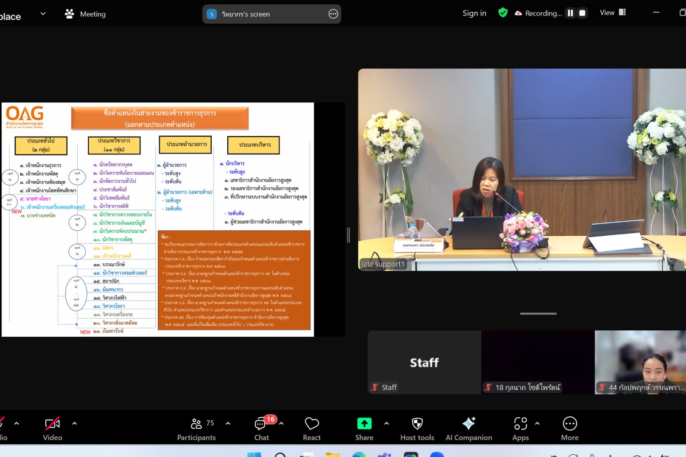Click muted mic icon on 18 กุลนาถ tile

click(x=488, y=388)
